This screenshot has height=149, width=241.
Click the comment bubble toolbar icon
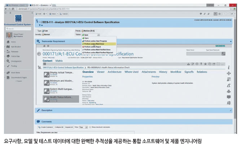(x=201, y=14)
